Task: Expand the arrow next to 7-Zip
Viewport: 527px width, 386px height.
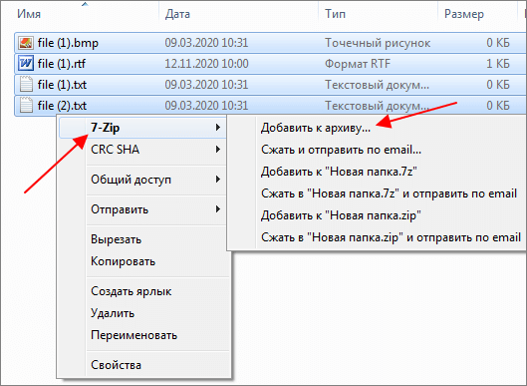Action: [x=218, y=128]
